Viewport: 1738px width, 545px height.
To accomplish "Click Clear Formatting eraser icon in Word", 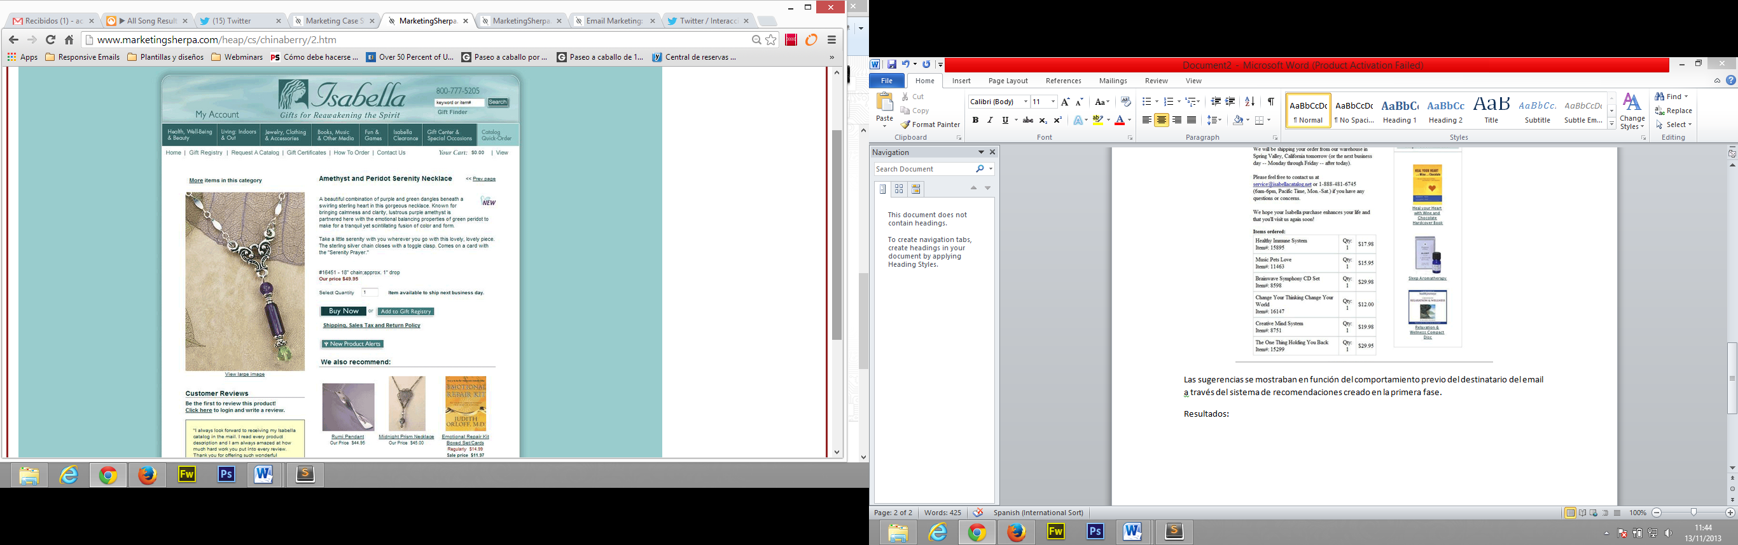I will pyautogui.click(x=1125, y=102).
